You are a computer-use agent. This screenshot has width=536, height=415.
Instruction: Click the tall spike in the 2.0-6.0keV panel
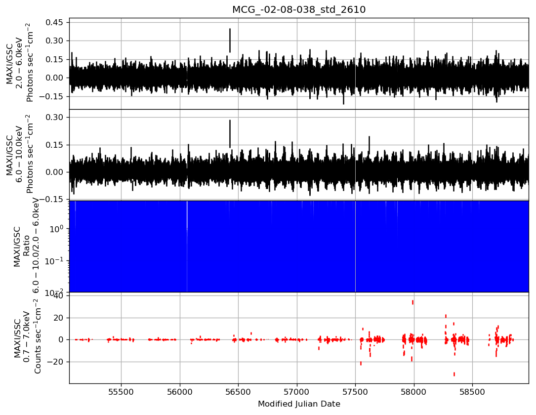click(x=230, y=41)
